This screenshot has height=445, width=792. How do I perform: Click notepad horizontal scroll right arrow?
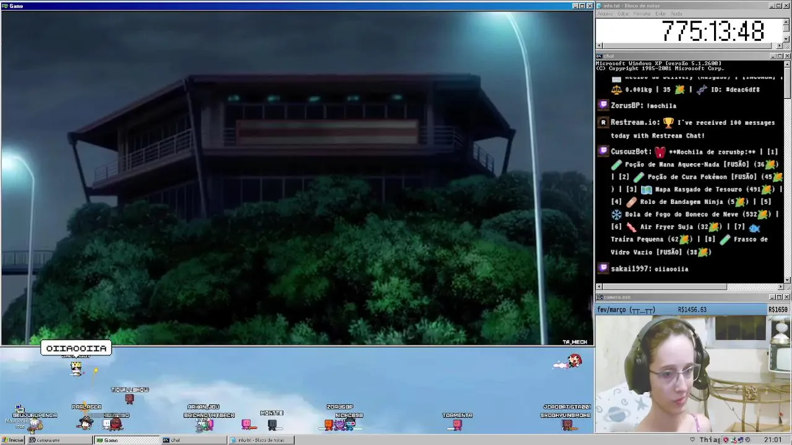780,46
